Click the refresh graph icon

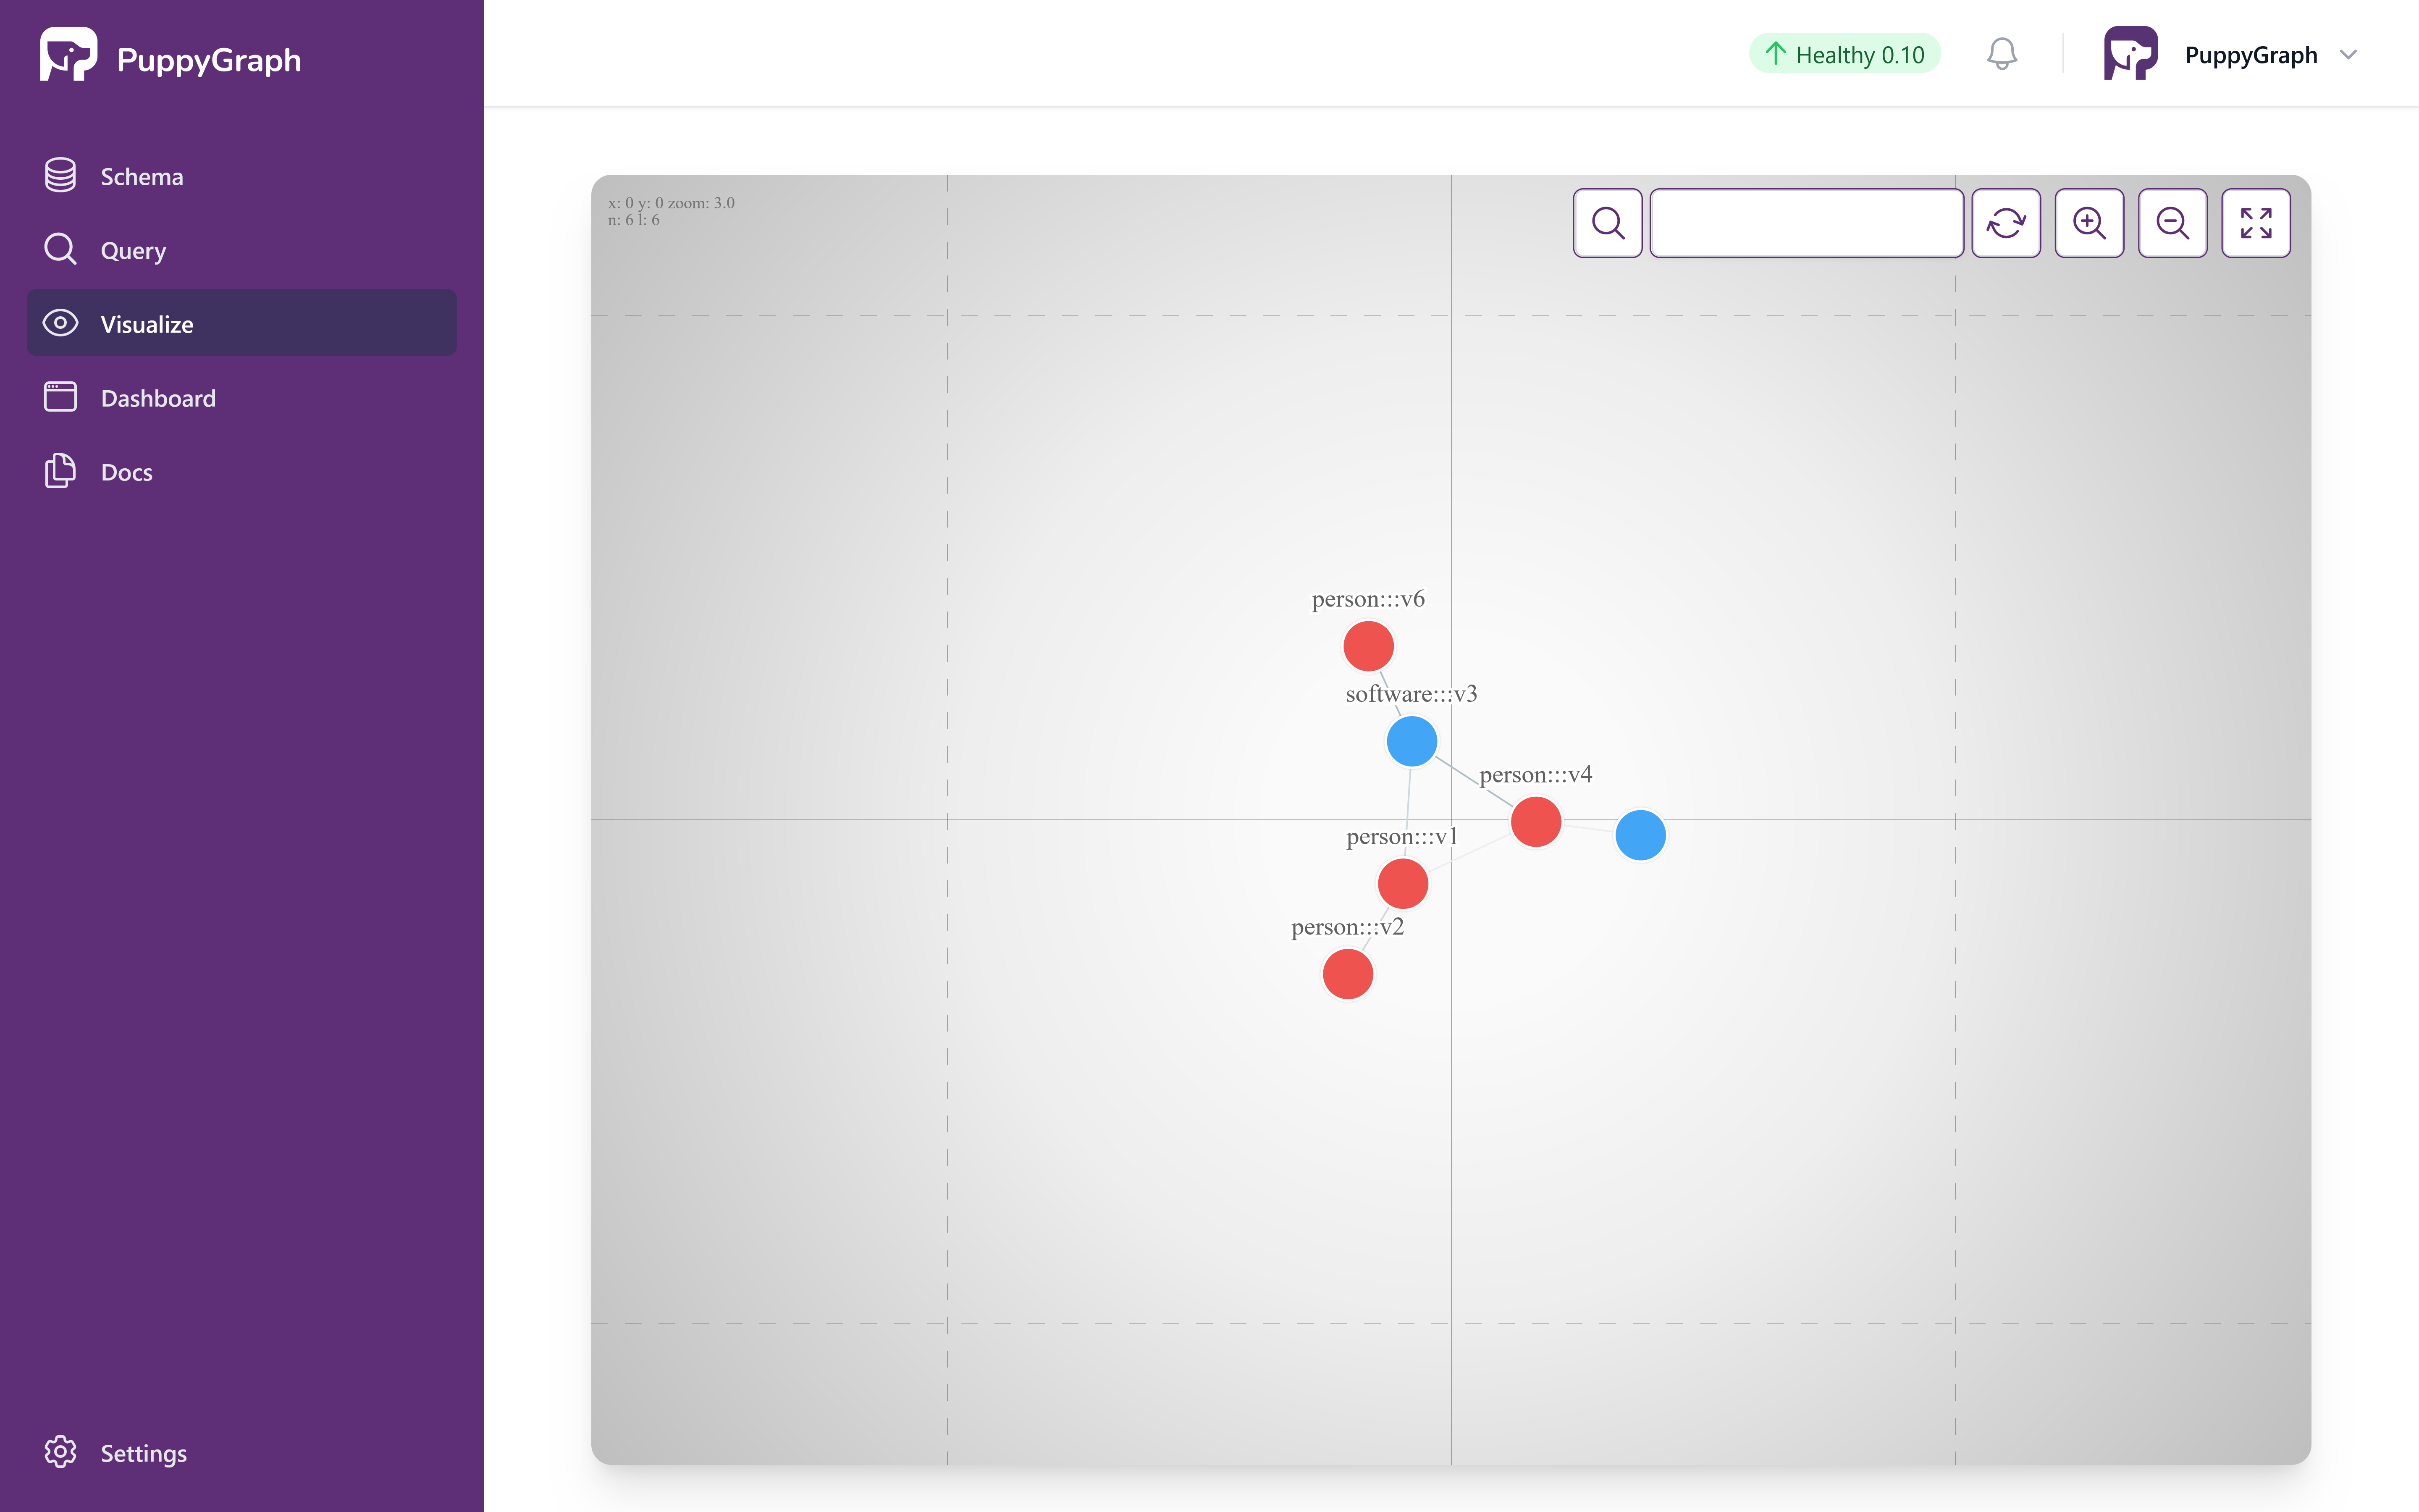[x=2005, y=222]
